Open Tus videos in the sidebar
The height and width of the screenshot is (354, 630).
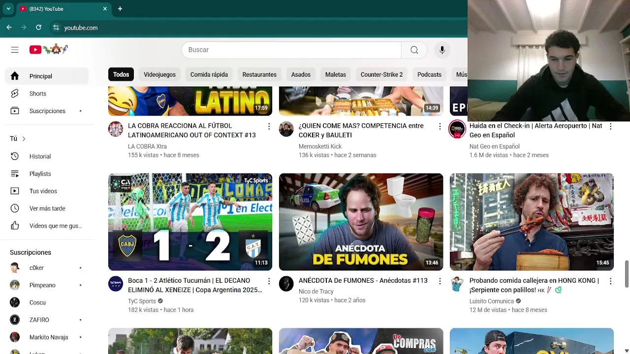point(47,191)
